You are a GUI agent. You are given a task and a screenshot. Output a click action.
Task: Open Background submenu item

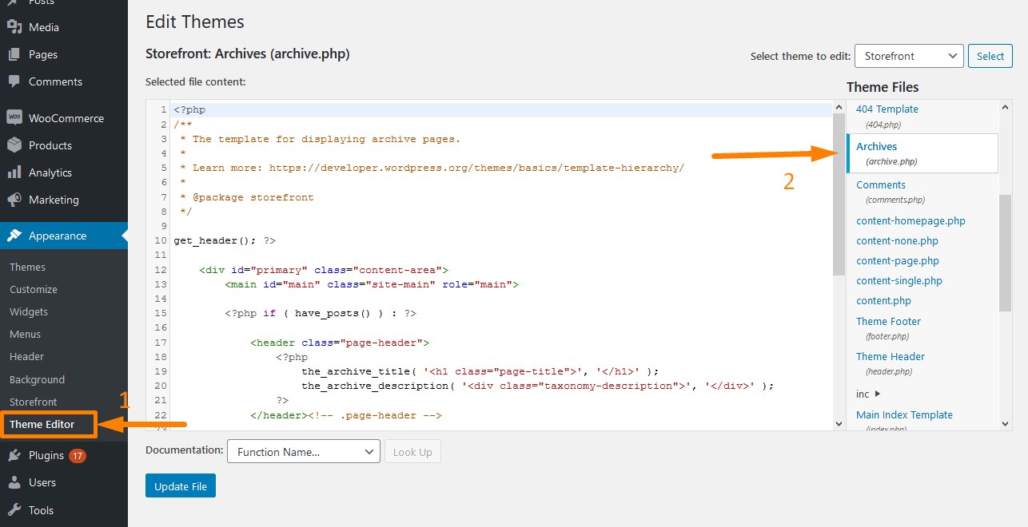[37, 380]
